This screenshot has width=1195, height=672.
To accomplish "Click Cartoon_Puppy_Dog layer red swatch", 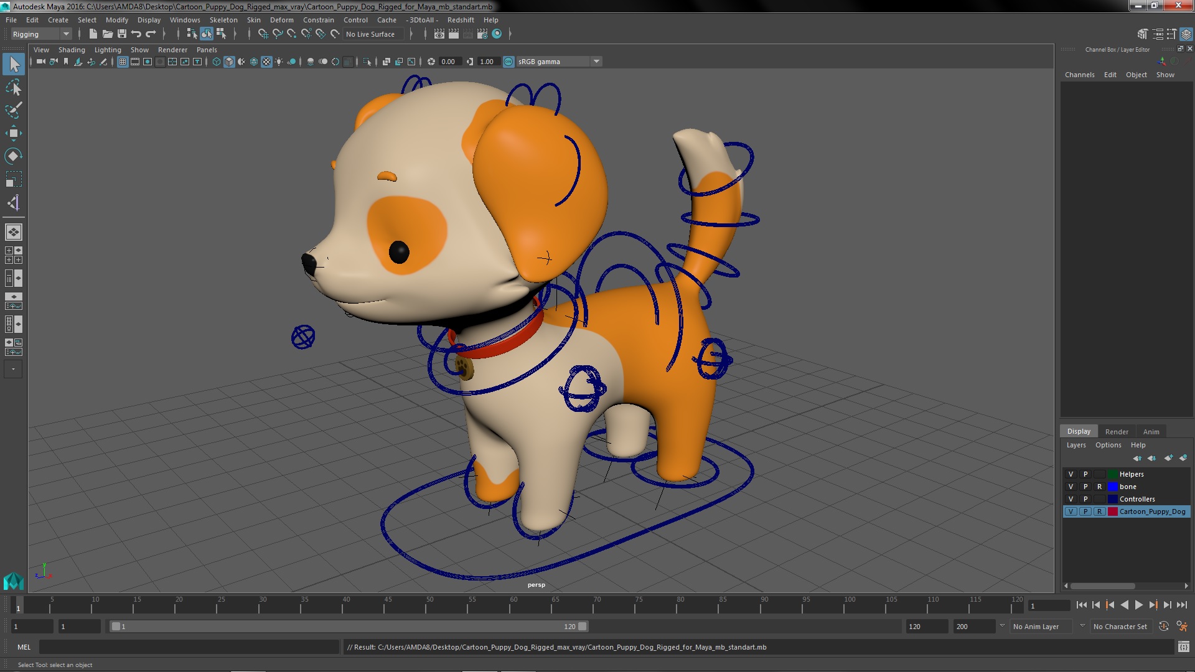I will [1113, 511].
